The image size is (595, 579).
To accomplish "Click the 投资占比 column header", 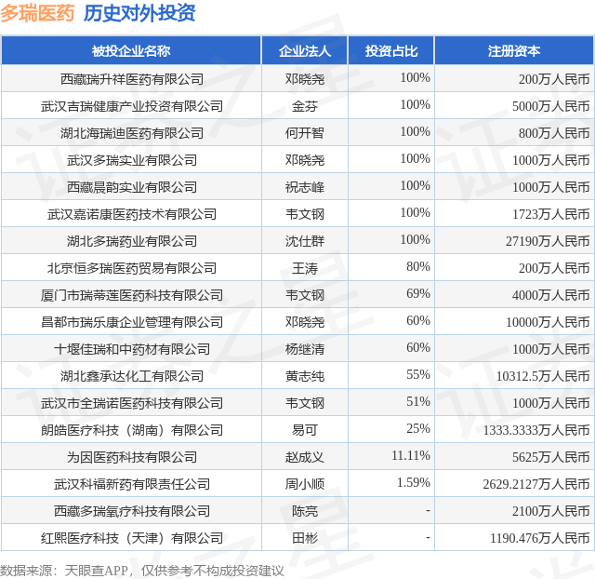I will pyautogui.click(x=391, y=51).
